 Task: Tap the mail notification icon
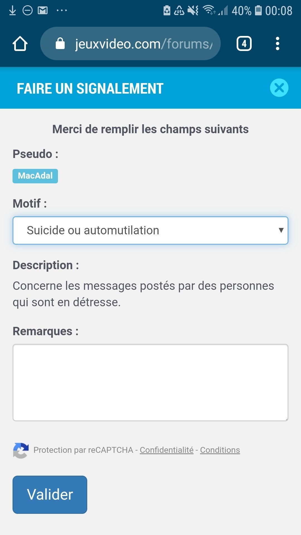(x=43, y=11)
